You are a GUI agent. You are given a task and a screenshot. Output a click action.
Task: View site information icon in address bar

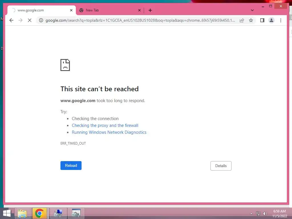41,20
